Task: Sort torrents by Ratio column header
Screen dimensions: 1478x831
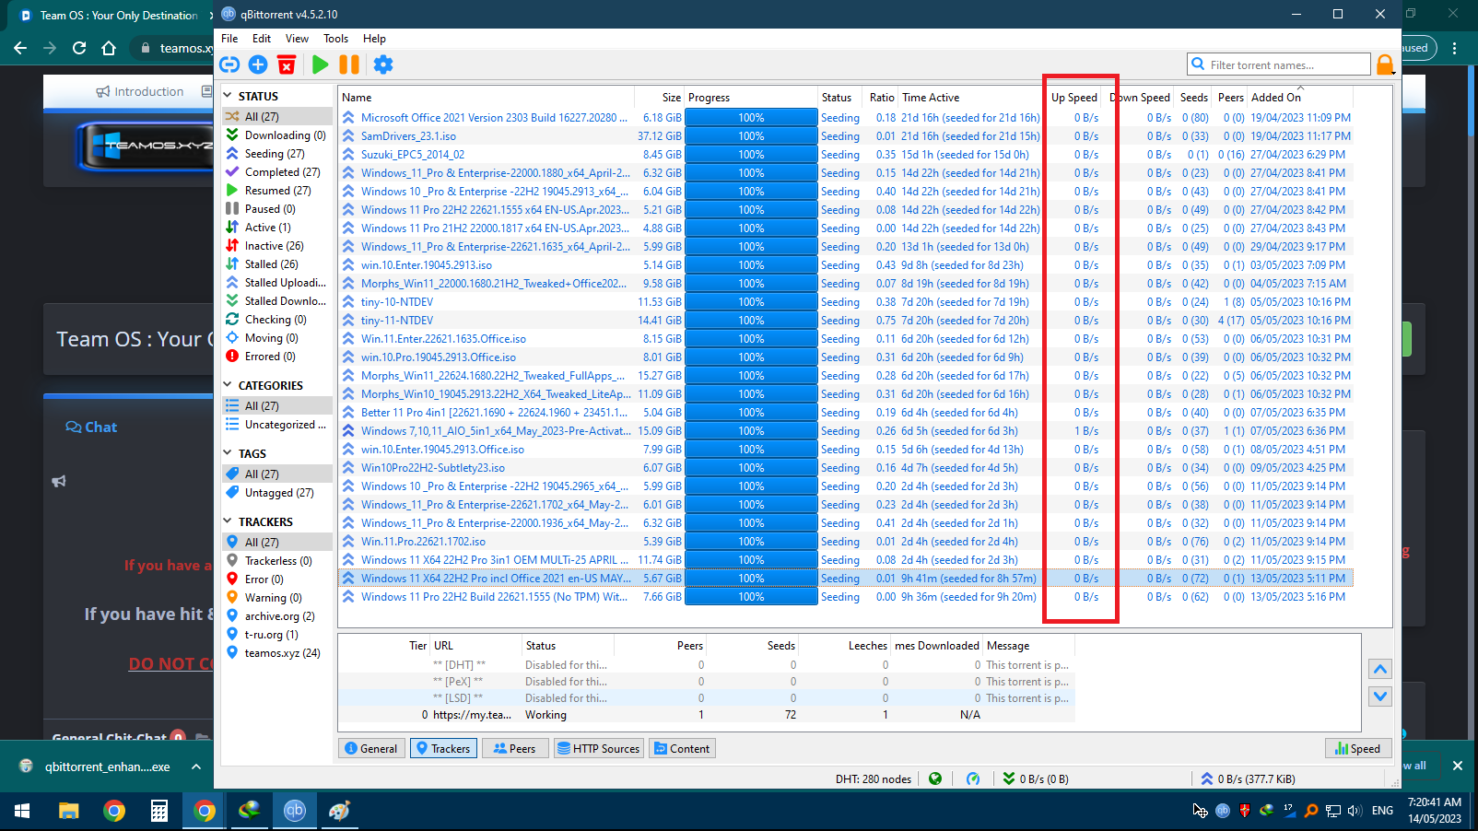Action: point(881,98)
